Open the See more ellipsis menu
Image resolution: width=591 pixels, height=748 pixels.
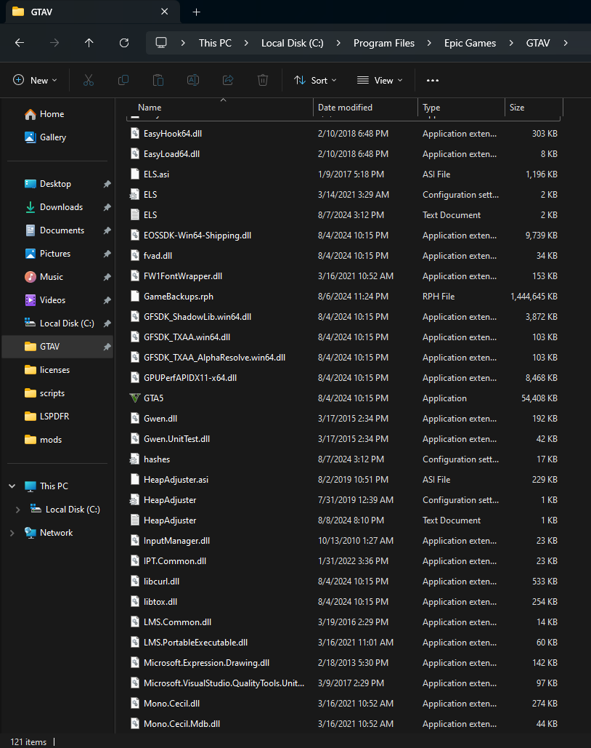click(x=433, y=80)
